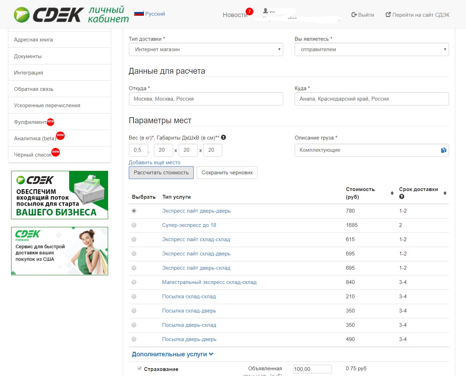Click the Куда destination input field

coord(371,99)
